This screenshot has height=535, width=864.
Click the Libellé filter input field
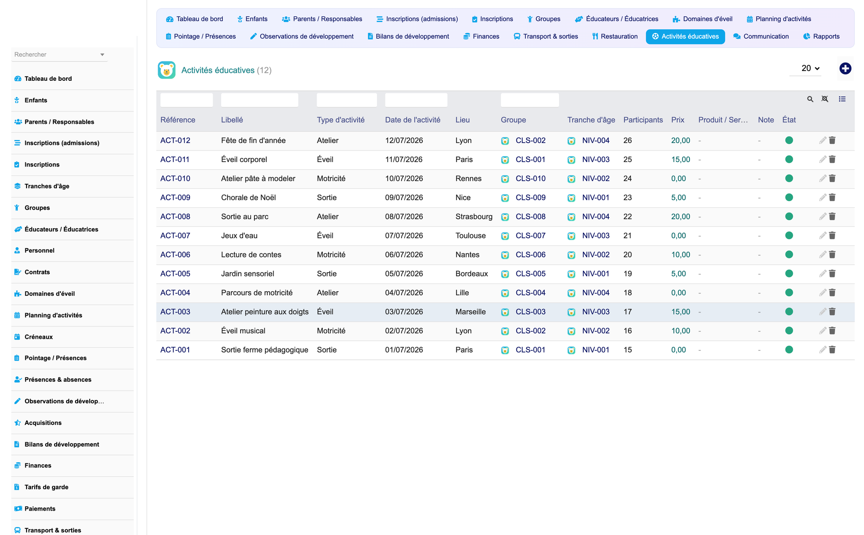point(259,100)
